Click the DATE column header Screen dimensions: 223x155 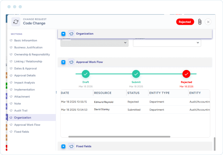tap(65, 93)
